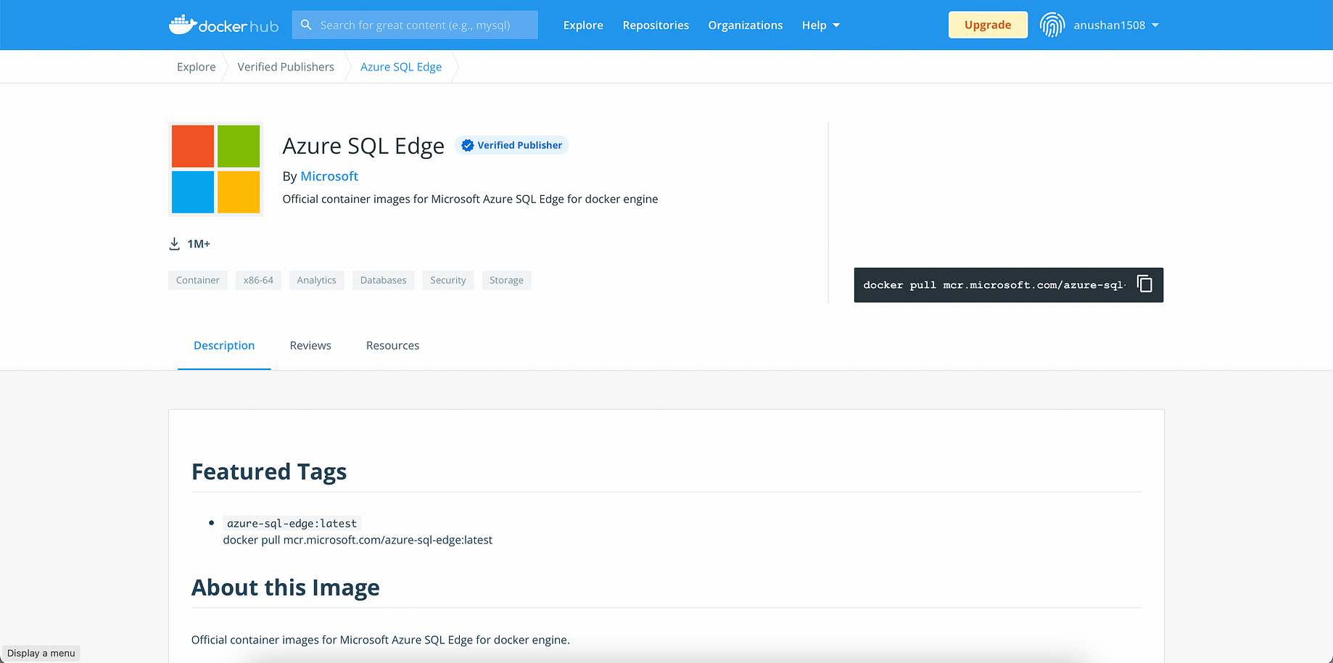
Task: Click the azure-sql-edge:latest tag code
Action: (x=292, y=523)
